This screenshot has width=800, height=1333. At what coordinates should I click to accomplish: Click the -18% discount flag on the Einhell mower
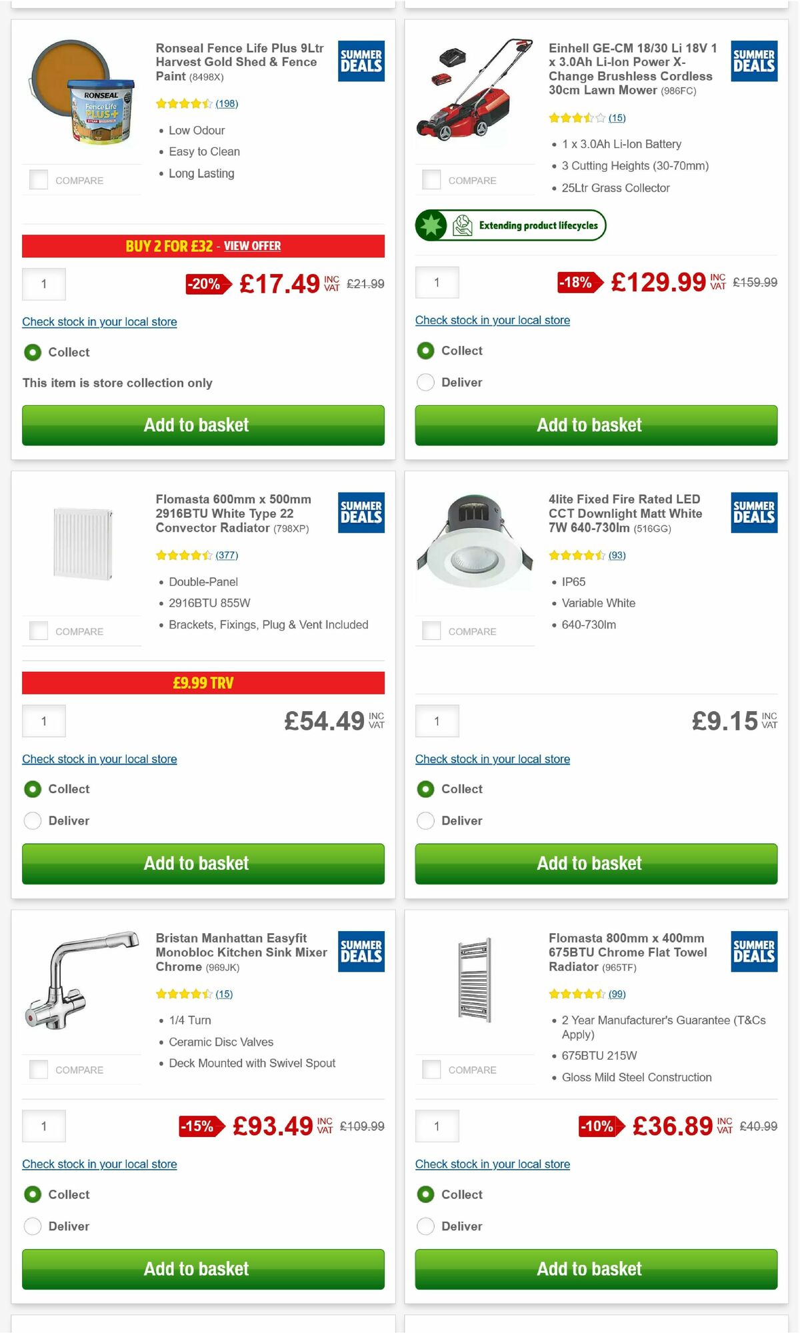tap(577, 283)
